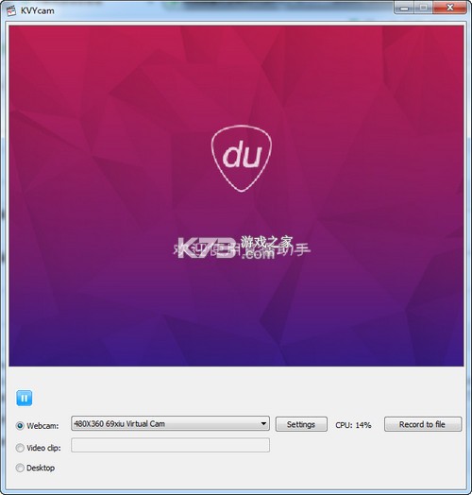Open webcam Settings

[301, 424]
